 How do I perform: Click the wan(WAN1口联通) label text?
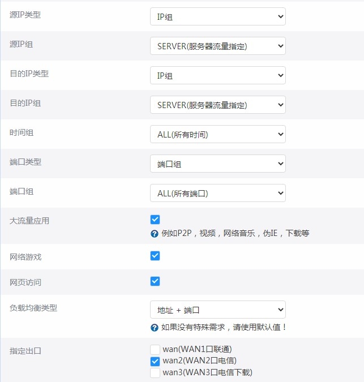tap(197, 349)
